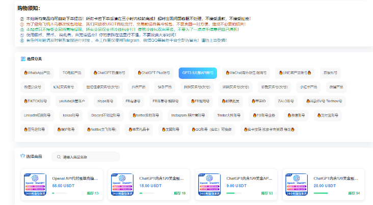Choose the kakao accounts category

pos(71,115)
